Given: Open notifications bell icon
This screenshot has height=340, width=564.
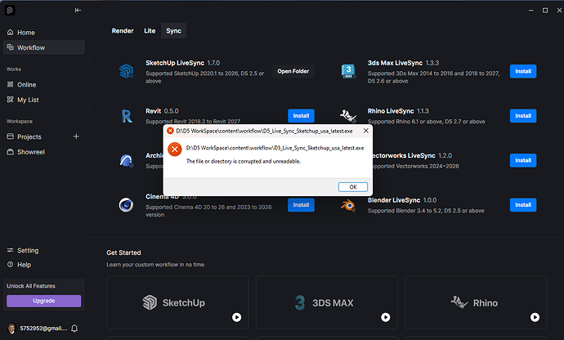Looking at the screenshot, I should pyautogui.click(x=74, y=328).
